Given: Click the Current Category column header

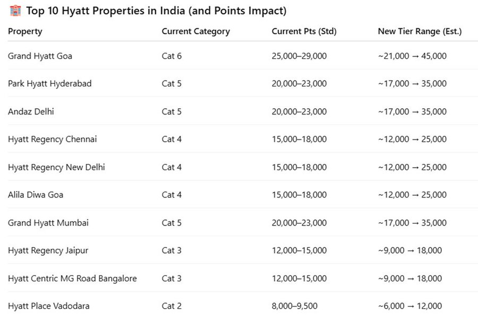Looking at the screenshot, I should click(x=195, y=31).
